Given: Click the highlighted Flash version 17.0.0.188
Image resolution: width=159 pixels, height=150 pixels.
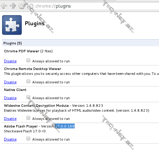Looking at the screenshot, I should click(x=65, y=126).
